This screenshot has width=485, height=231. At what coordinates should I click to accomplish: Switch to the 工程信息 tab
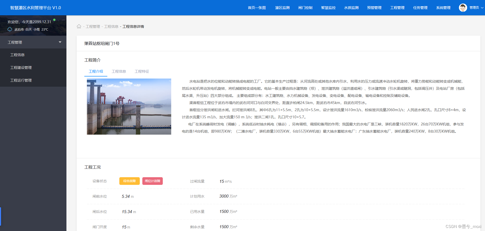pyautogui.click(x=119, y=71)
